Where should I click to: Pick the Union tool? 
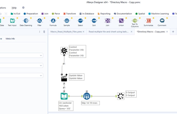pos(121,21)
